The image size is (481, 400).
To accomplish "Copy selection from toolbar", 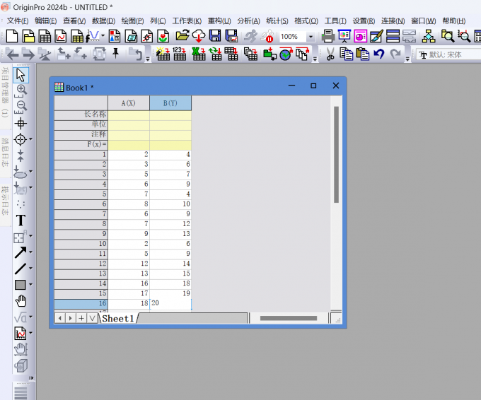I will click(x=347, y=54).
